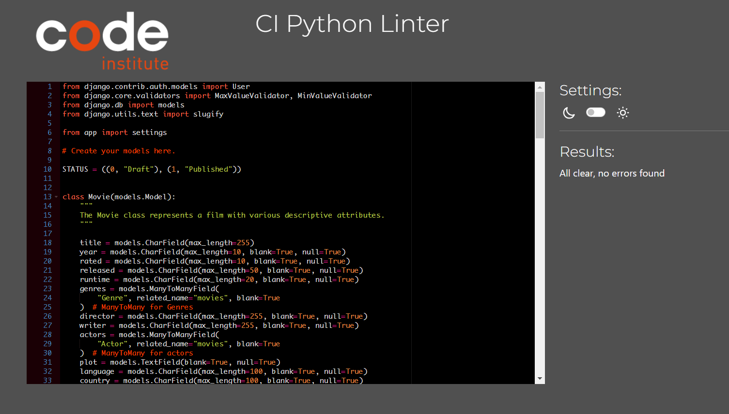
Task: Click the STATUS variable on line 10
Action: pos(75,169)
